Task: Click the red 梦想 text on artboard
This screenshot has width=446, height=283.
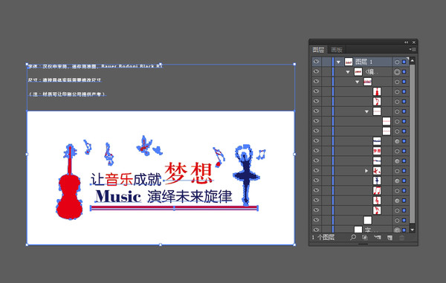Action: coord(188,172)
